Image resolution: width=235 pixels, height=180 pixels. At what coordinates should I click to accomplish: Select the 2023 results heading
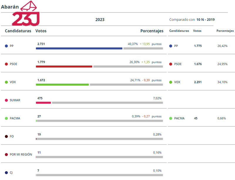(100, 20)
